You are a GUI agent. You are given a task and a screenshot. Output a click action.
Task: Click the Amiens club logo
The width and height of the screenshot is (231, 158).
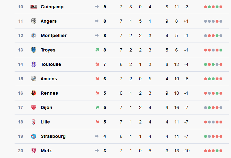pos(34,79)
